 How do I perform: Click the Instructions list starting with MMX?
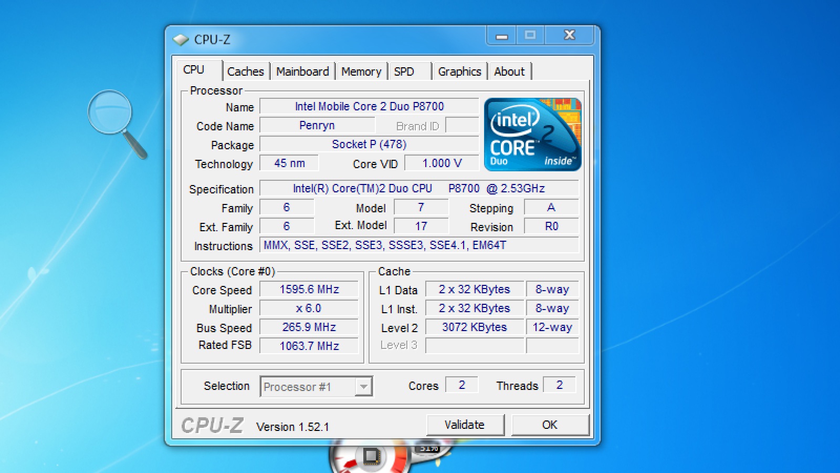tap(419, 245)
